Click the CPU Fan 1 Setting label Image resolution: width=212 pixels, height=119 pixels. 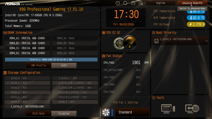[x=125, y=103]
